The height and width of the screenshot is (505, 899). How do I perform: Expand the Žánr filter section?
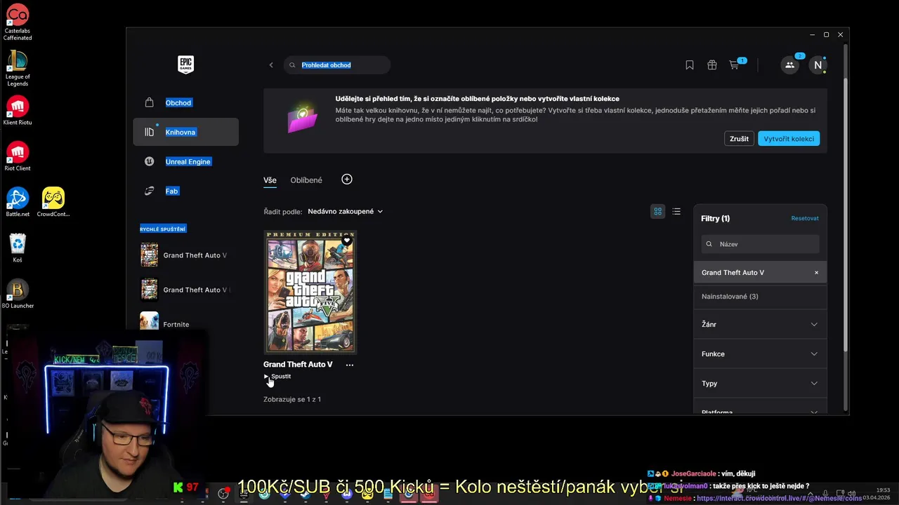760,324
